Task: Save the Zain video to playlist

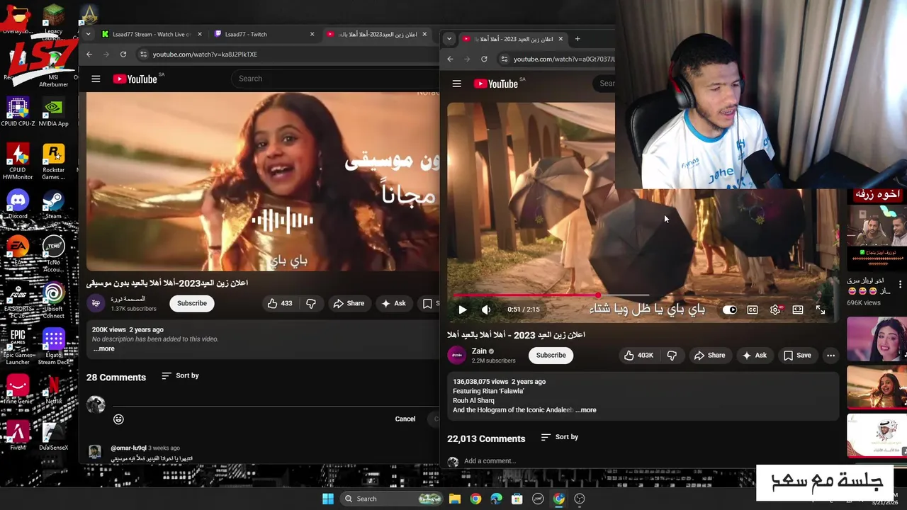Action: point(797,356)
